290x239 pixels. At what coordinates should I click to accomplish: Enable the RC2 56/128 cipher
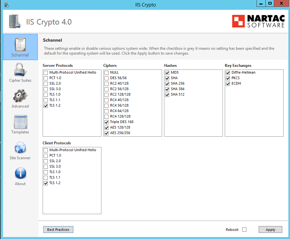pyautogui.click(x=106, y=89)
